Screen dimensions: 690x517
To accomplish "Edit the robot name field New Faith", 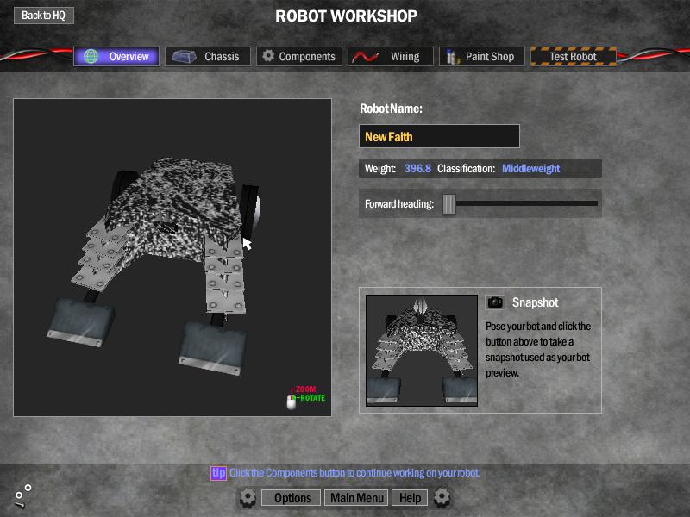I will pyautogui.click(x=439, y=136).
